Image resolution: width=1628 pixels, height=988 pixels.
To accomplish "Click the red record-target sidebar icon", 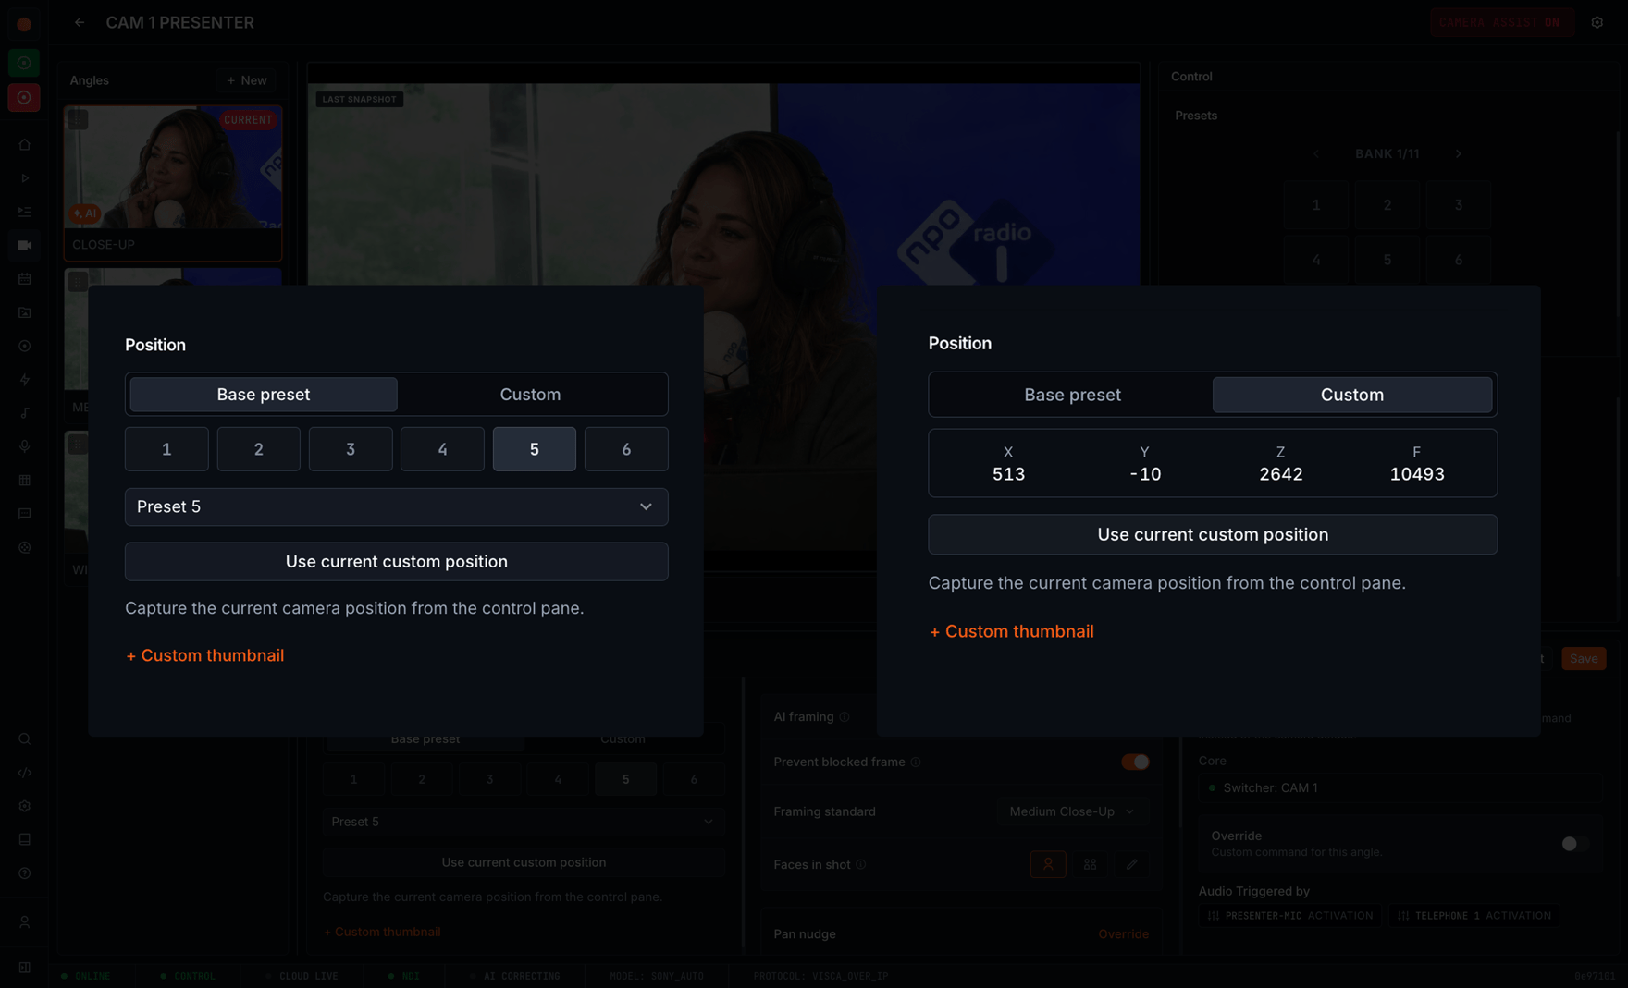I will 24,97.
